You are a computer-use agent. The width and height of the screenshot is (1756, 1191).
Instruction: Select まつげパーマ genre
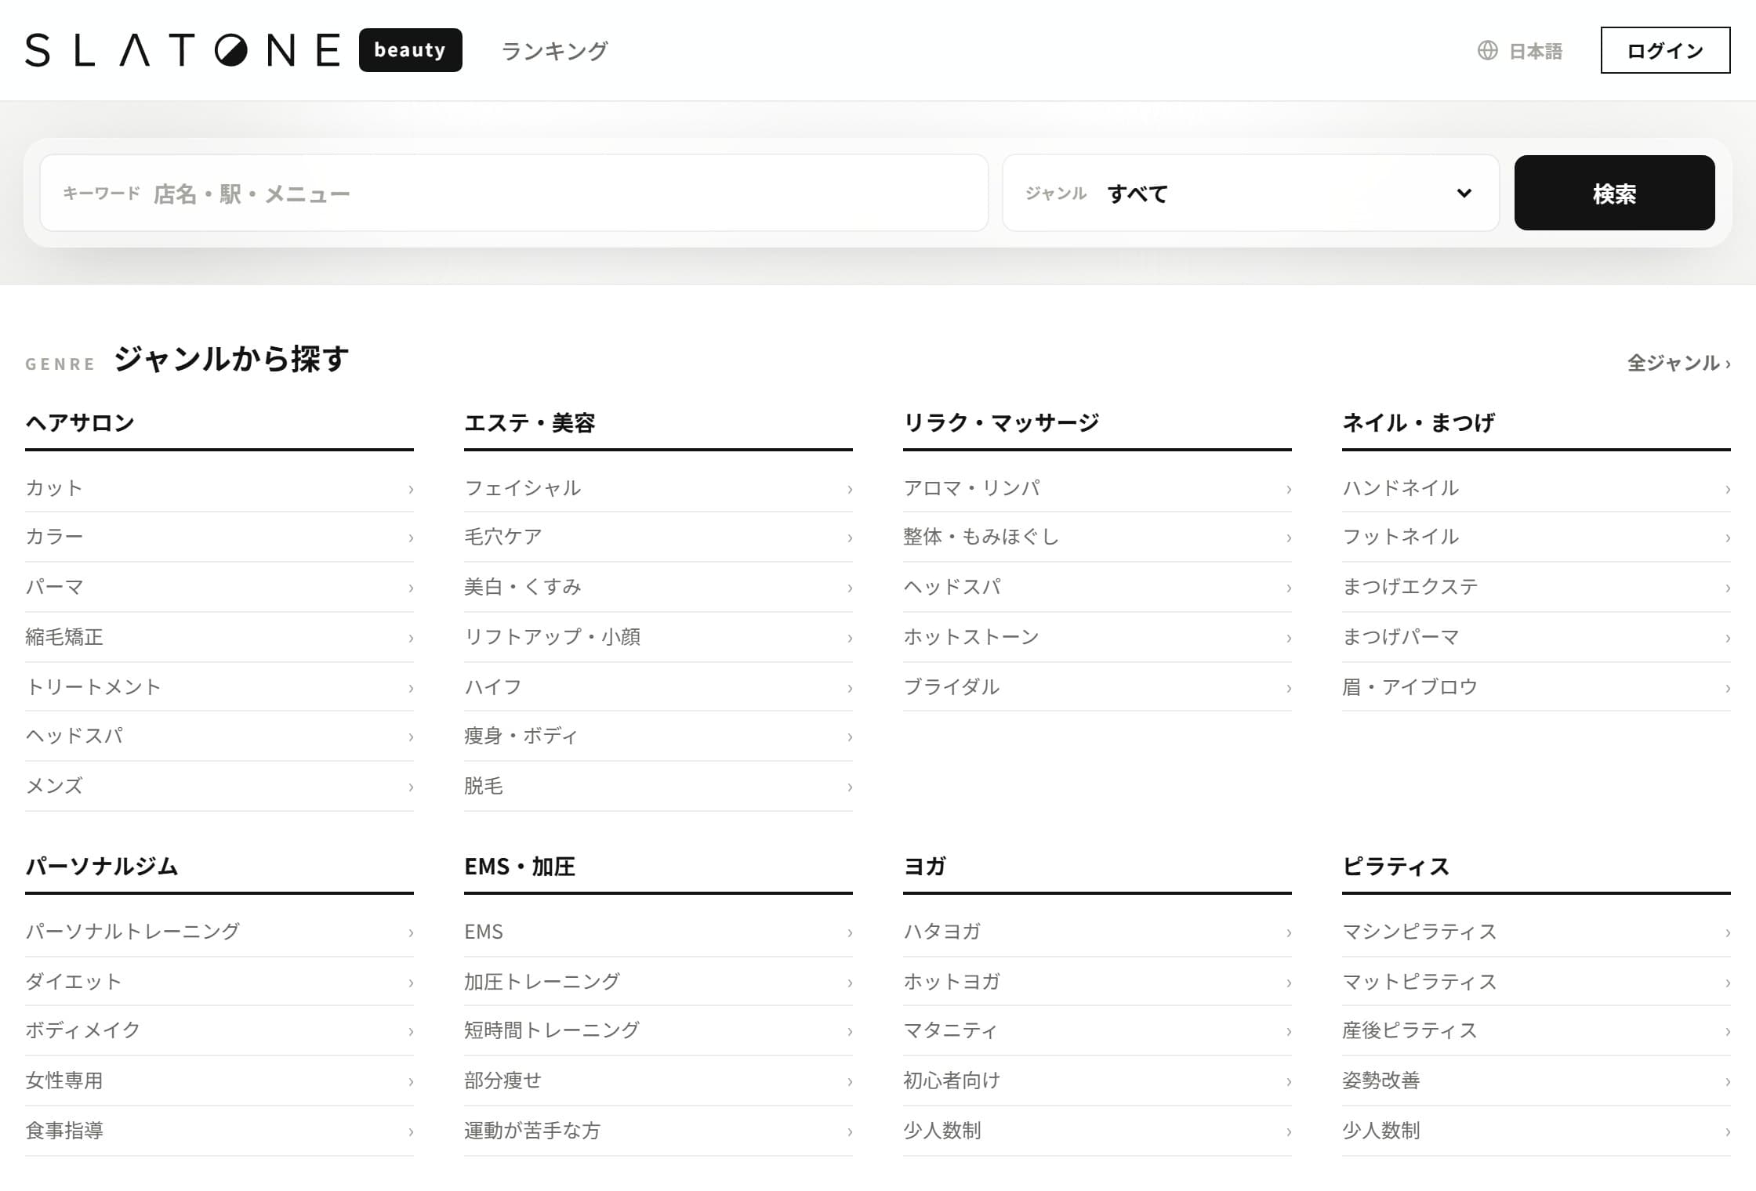[1536, 637]
